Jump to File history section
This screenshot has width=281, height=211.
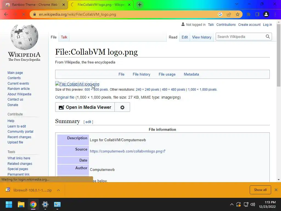click(x=141, y=74)
